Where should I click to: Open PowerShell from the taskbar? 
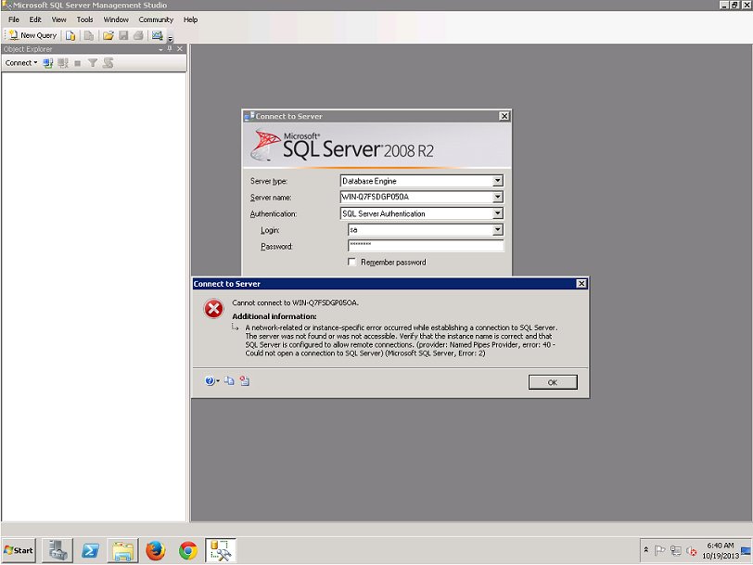[x=90, y=550]
